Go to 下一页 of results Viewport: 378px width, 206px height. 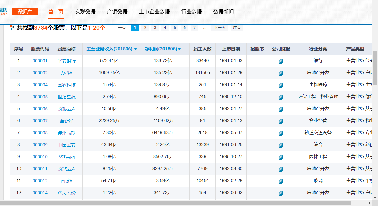(220, 28)
